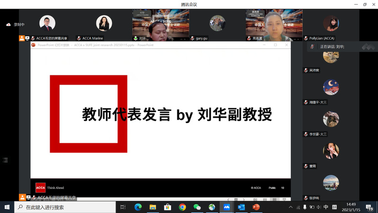Launch WeChat from the taskbar
The height and width of the screenshot is (213, 378).
pos(197,207)
